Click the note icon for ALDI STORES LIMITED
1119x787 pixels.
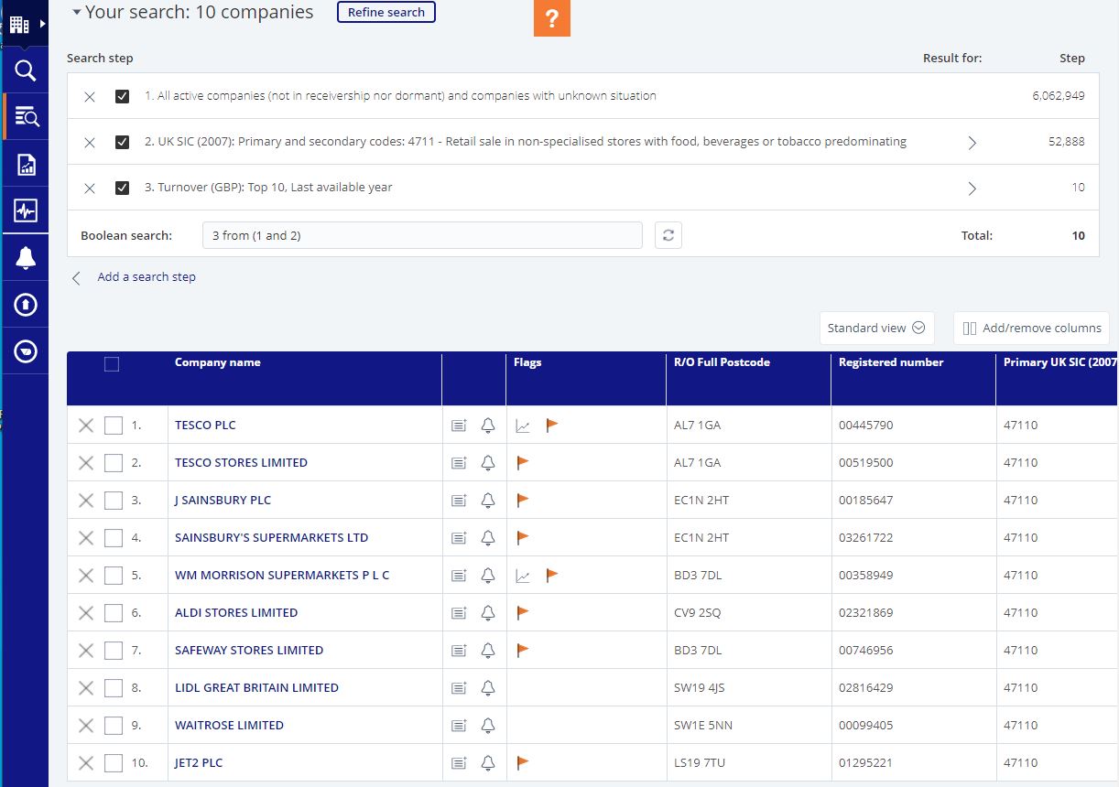459,613
